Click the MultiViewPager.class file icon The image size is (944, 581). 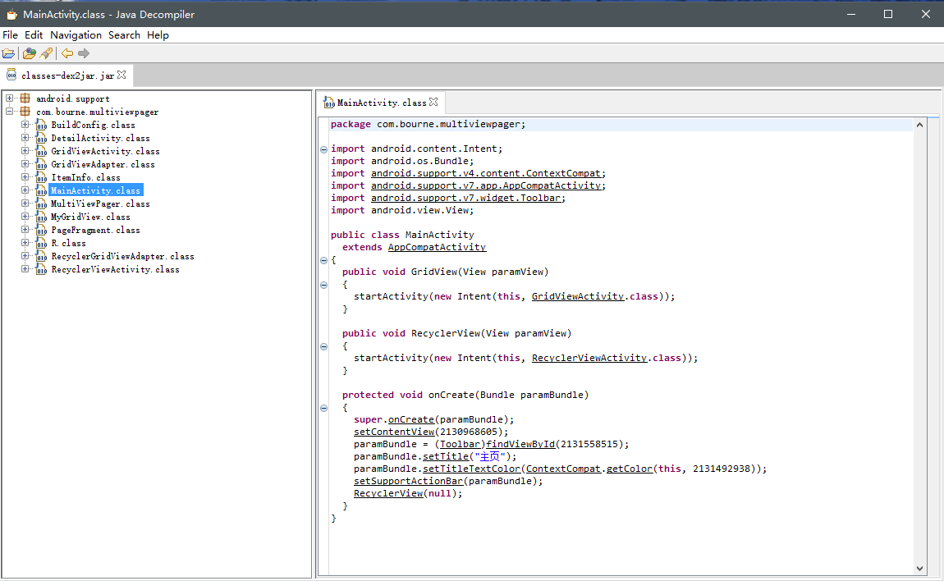coord(41,204)
